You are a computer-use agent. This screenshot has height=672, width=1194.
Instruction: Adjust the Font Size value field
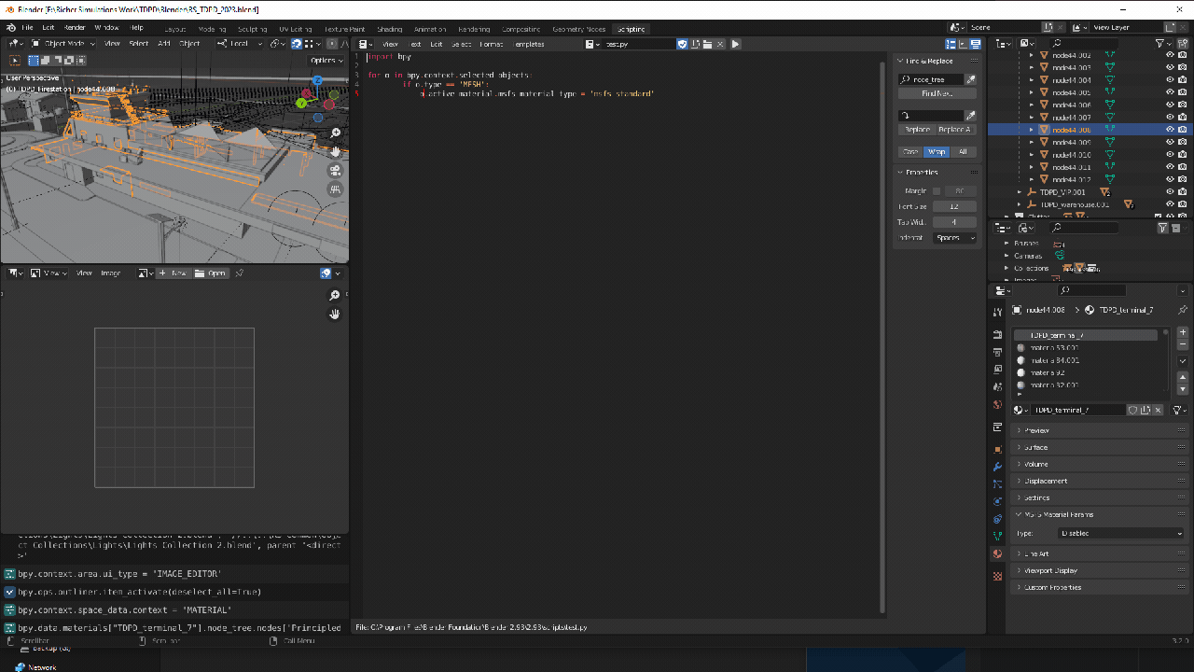click(x=954, y=206)
